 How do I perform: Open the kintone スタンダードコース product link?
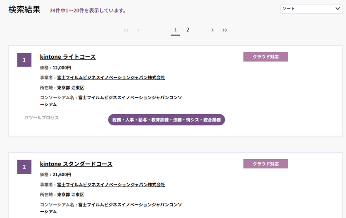point(76,164)
